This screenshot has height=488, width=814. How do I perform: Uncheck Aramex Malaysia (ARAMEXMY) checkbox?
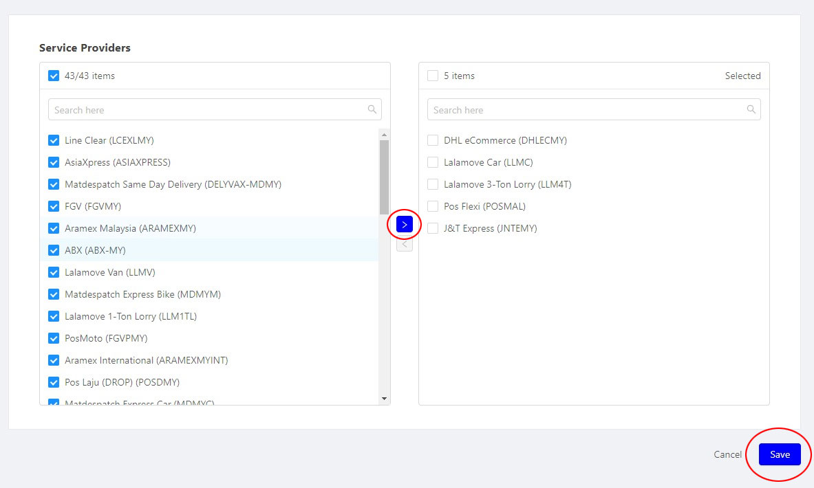54,228
